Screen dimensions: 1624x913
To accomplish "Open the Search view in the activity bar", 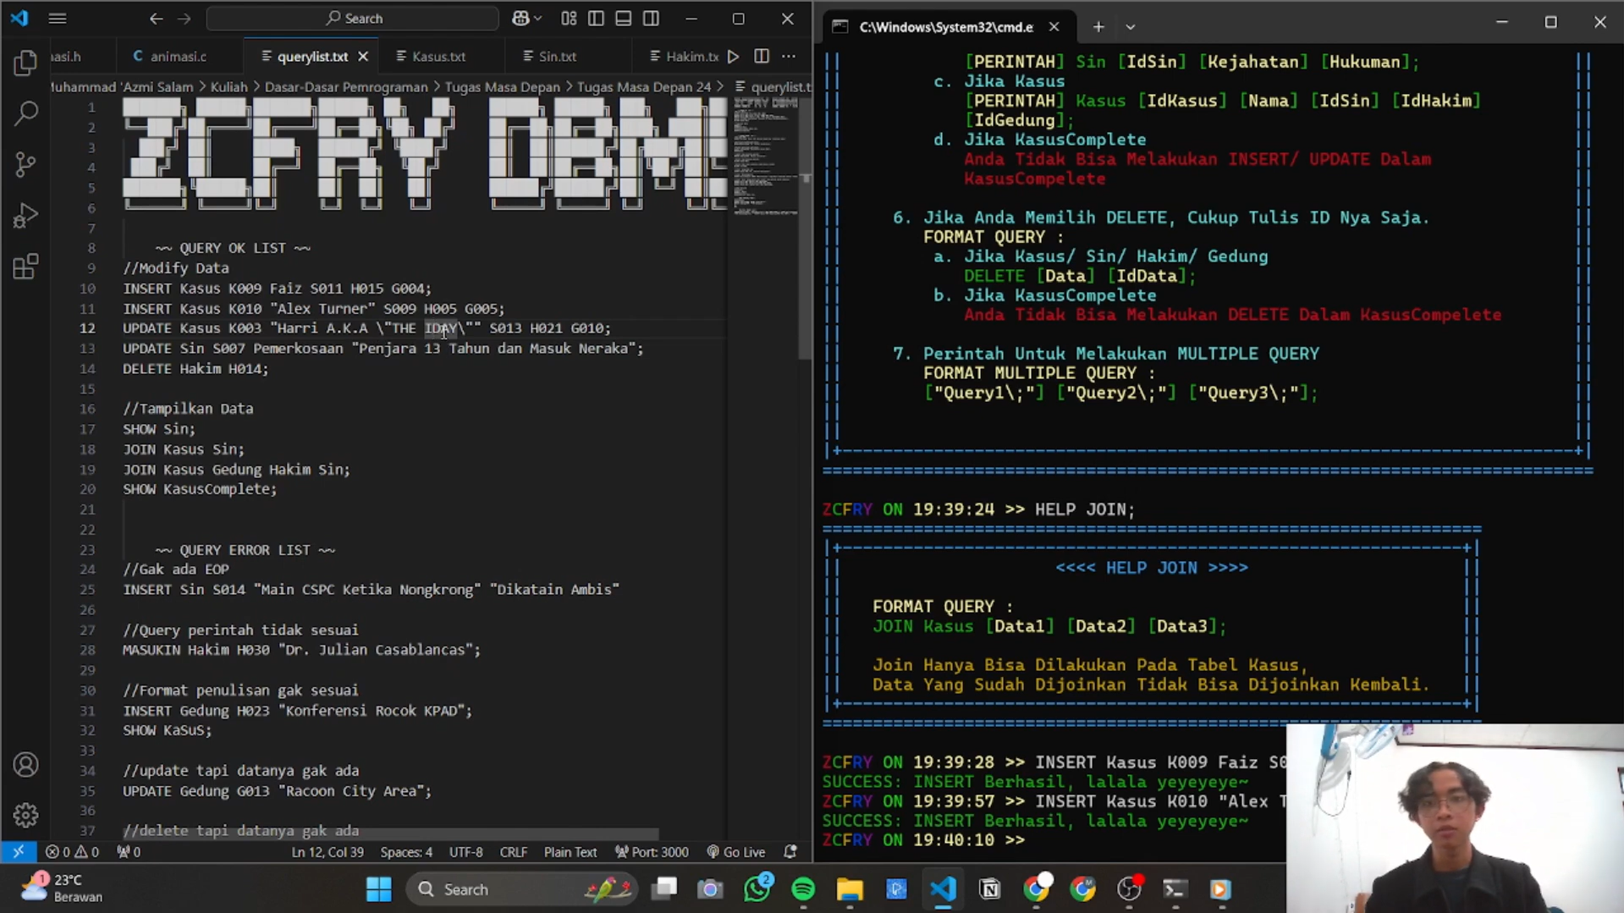I will [x=25, y=113].
